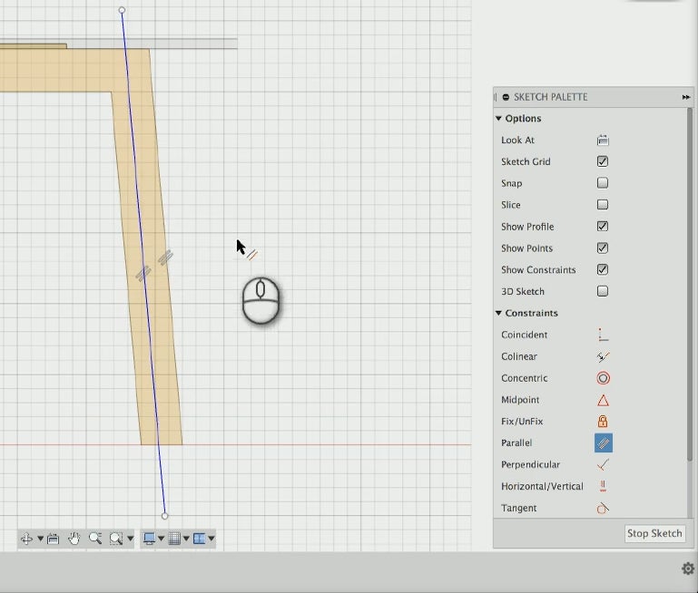Image resolution: width=698 pixels, height=593 pixels.
Task: Click the Stop Sketch button
Action: tap(654, 533)
